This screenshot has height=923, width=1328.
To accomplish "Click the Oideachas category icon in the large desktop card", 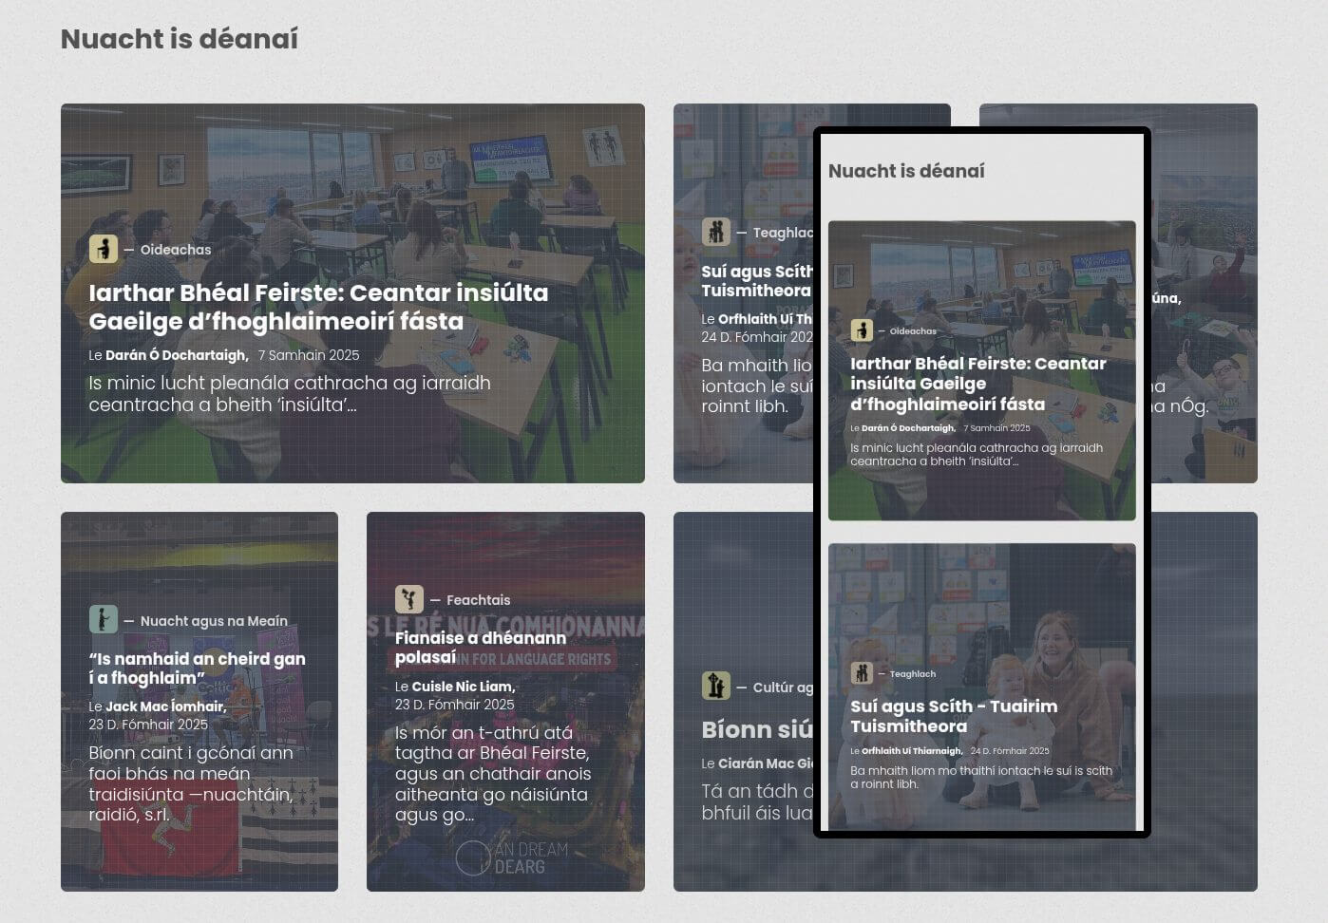I will point(103,249).
